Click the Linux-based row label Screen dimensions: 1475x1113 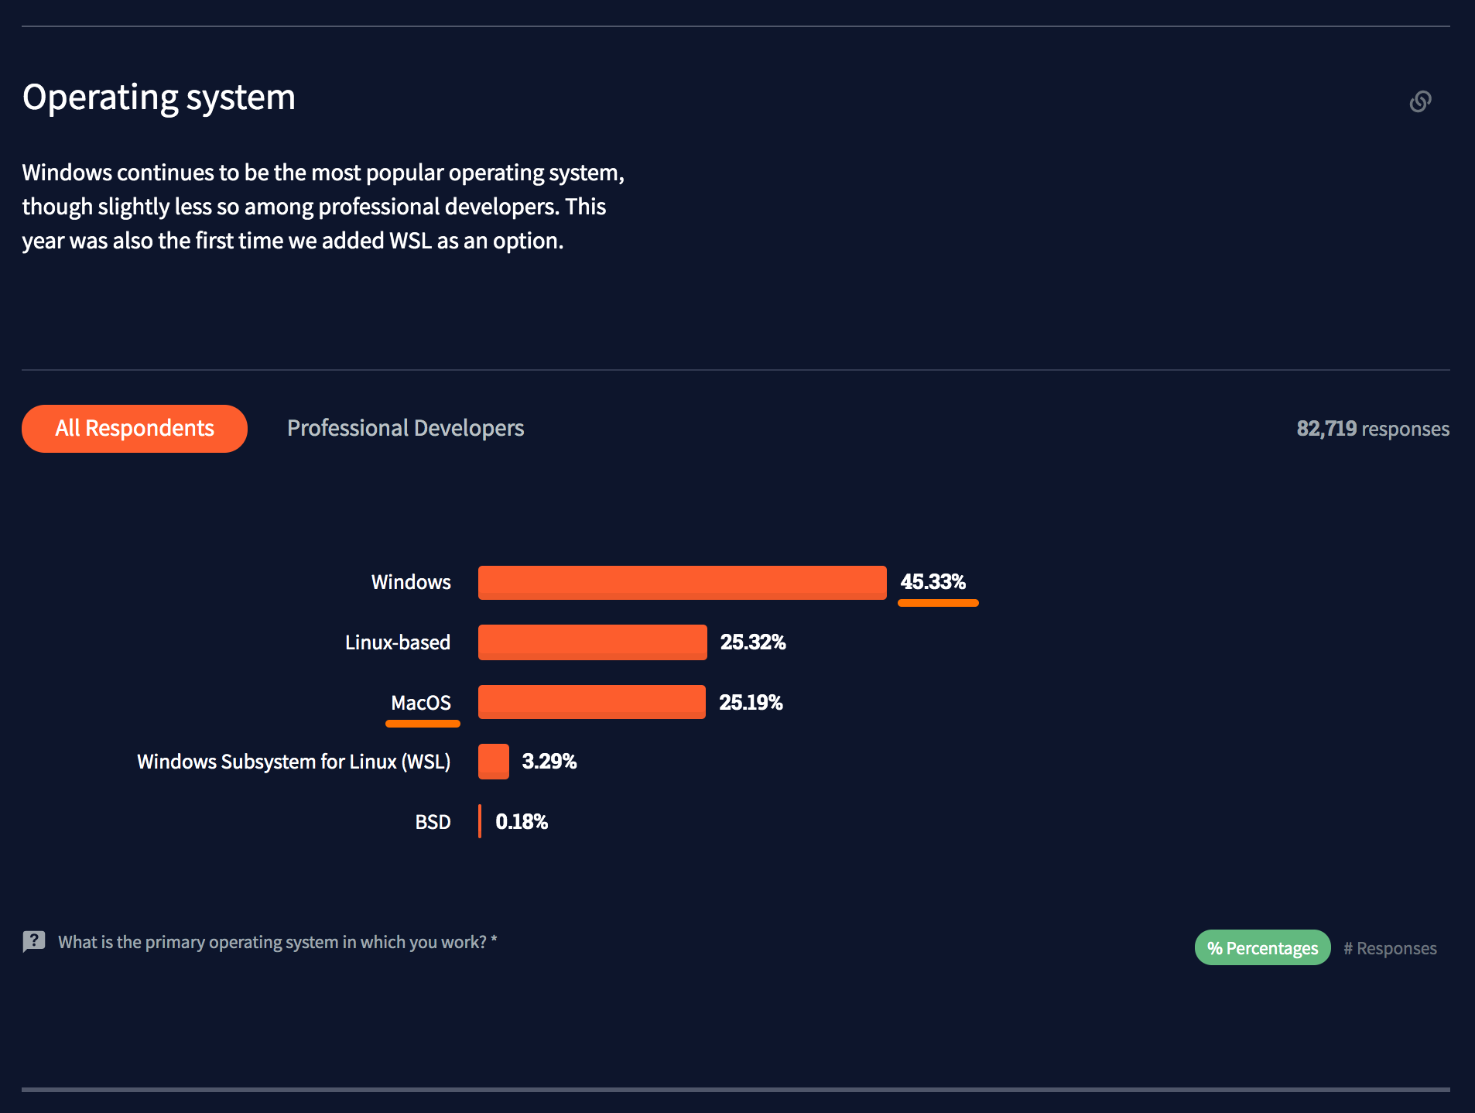[398, 642]
